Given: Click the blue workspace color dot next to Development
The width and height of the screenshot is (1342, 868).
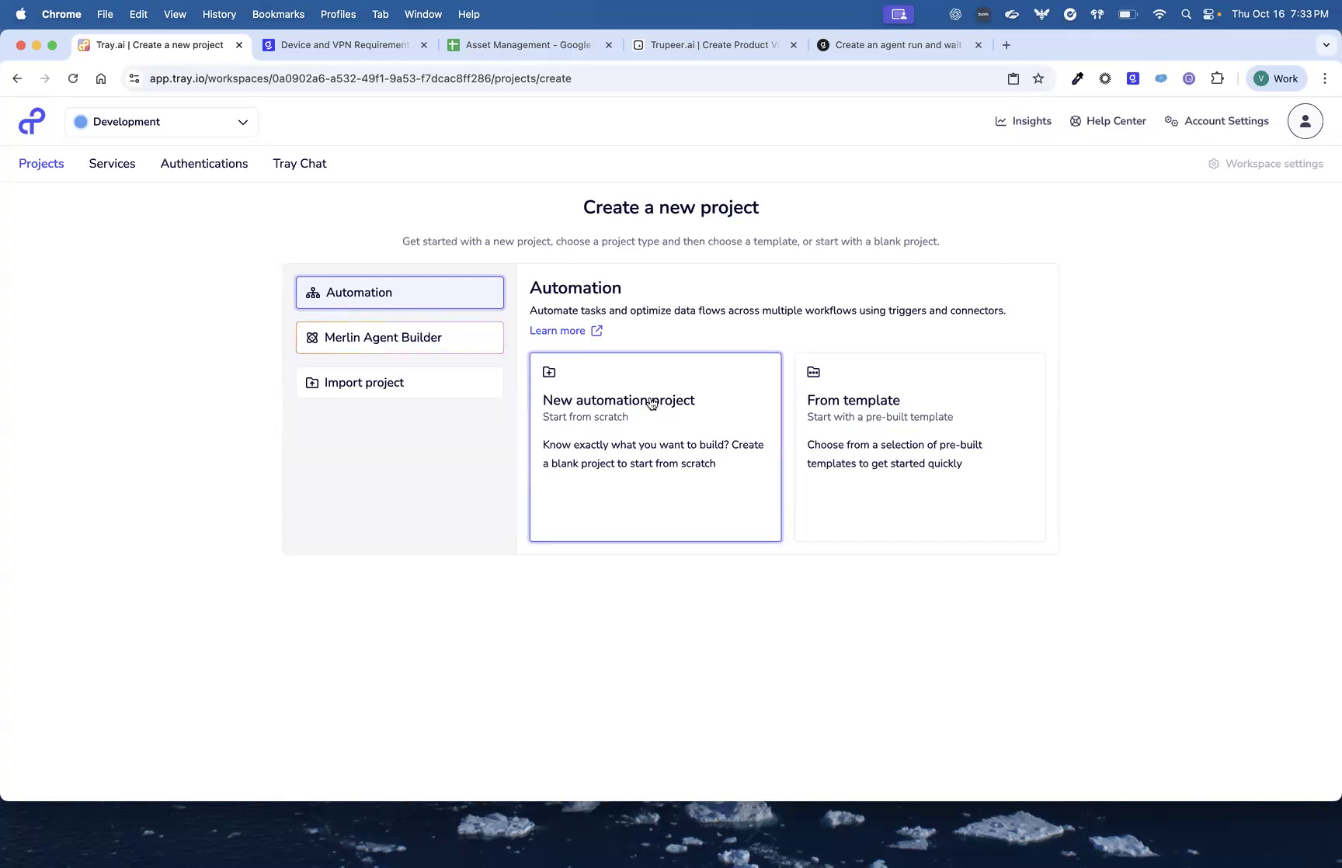Looking at the screenshot, I should (x=81, y=122).
